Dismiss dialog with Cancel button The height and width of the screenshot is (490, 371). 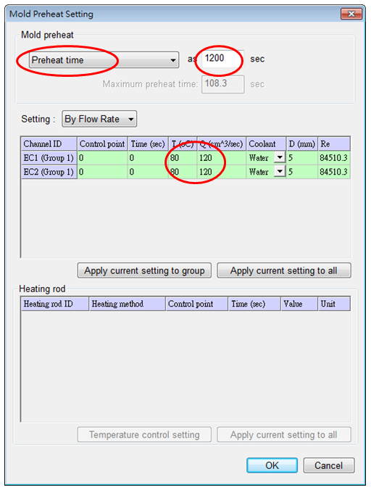(329, 465)
